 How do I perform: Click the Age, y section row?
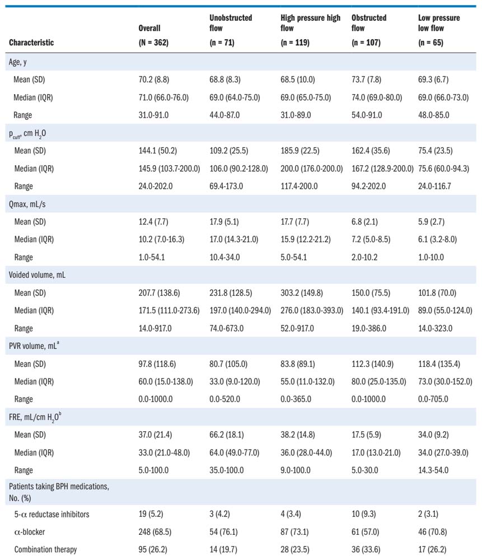point(21,62)
